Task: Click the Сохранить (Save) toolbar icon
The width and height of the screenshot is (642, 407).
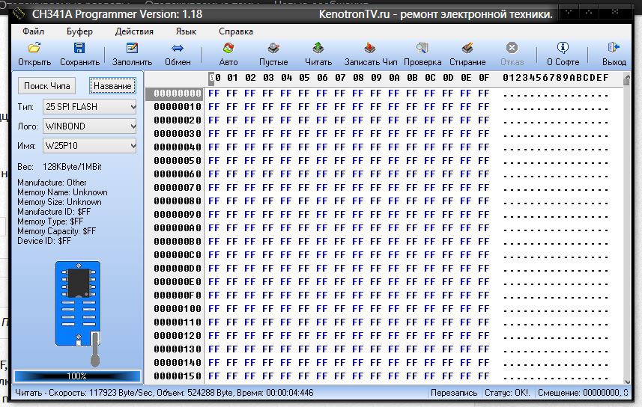Action: pyautogui.click(x=79, y=49)
